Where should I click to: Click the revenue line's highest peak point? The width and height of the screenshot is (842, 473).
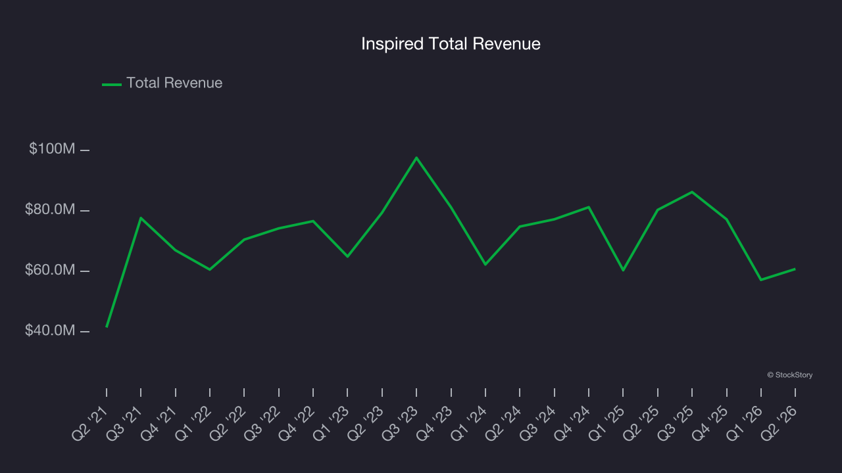[x=416, y=158]
